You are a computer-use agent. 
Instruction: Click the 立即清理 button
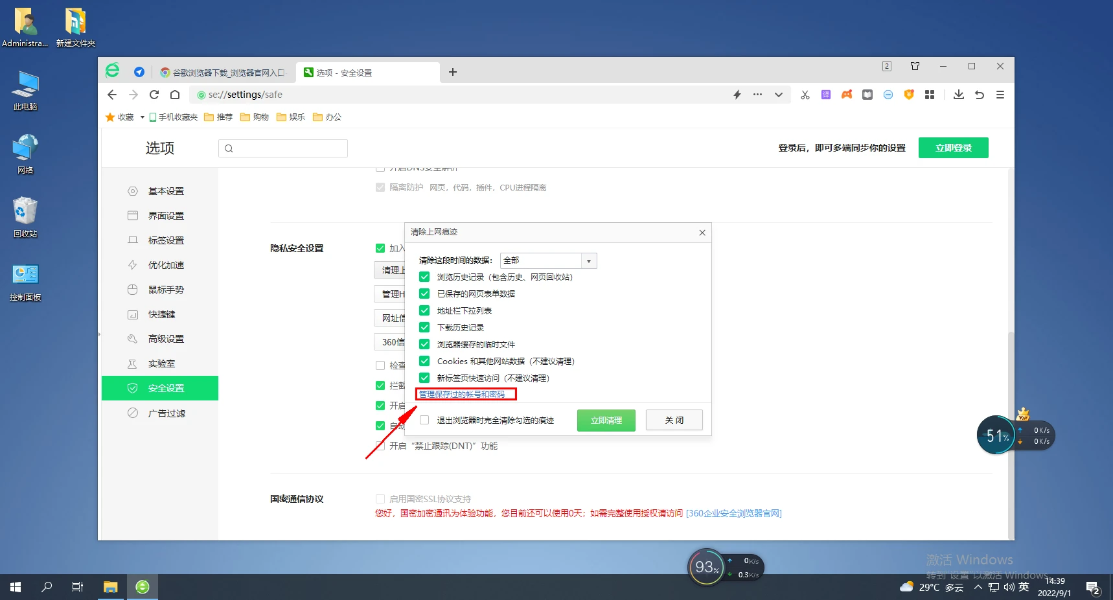click(606, 421)
